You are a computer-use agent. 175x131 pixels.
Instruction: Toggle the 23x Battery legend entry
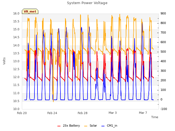pos(69,126)
